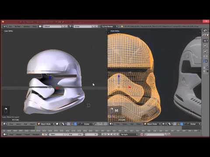This screenshot has height=157, width=210.
Task: Open the Cycles Render engine dropdown
Action: coord(109,26)
